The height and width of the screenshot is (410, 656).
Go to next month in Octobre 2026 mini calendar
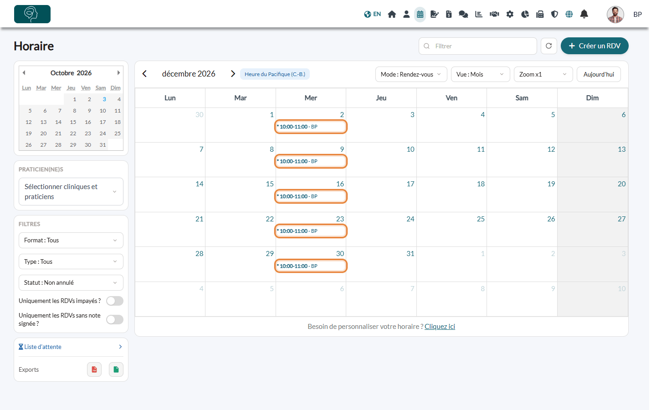tap(118, 73)
